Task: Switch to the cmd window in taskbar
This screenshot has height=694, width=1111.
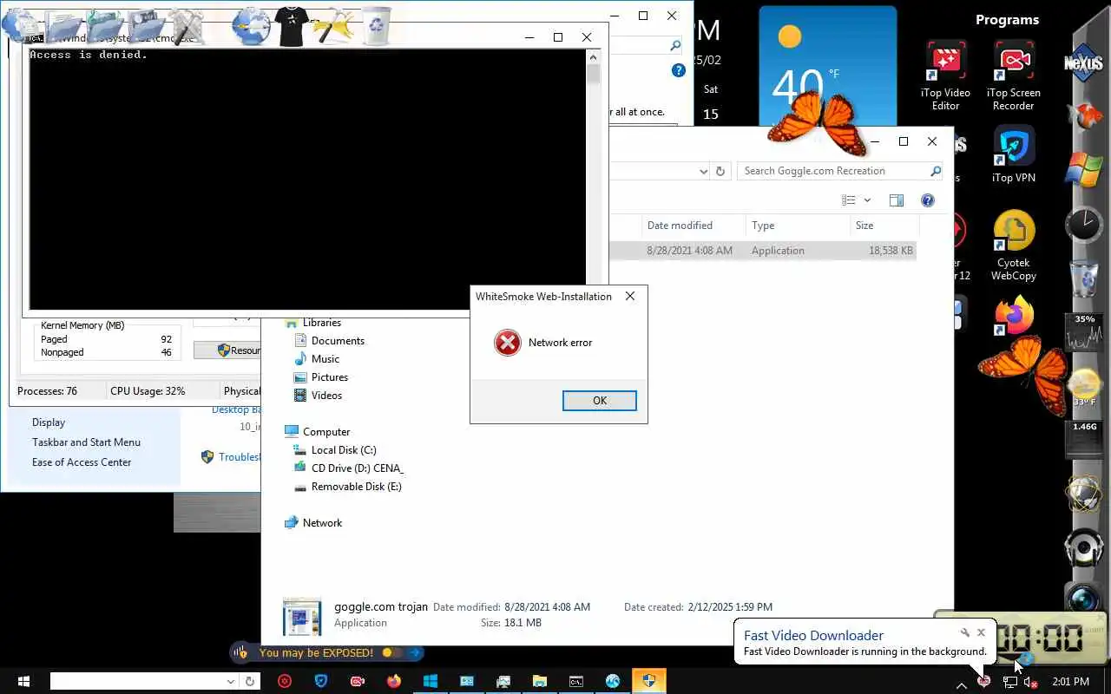Action: (x=576, y=682)
